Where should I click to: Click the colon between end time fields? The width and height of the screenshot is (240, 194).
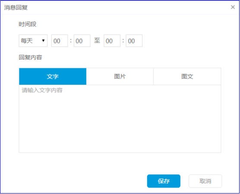(x=123, y=40)
